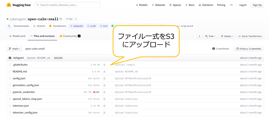The height and width of the screenshot is (118, 269).
Task: Download the pytorch_model.bin file
Action: [x=104, y=92]
